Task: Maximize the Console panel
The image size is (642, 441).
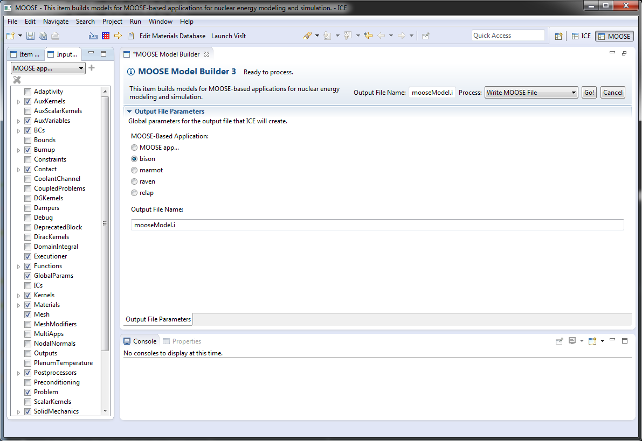Action: coord(625,341)
